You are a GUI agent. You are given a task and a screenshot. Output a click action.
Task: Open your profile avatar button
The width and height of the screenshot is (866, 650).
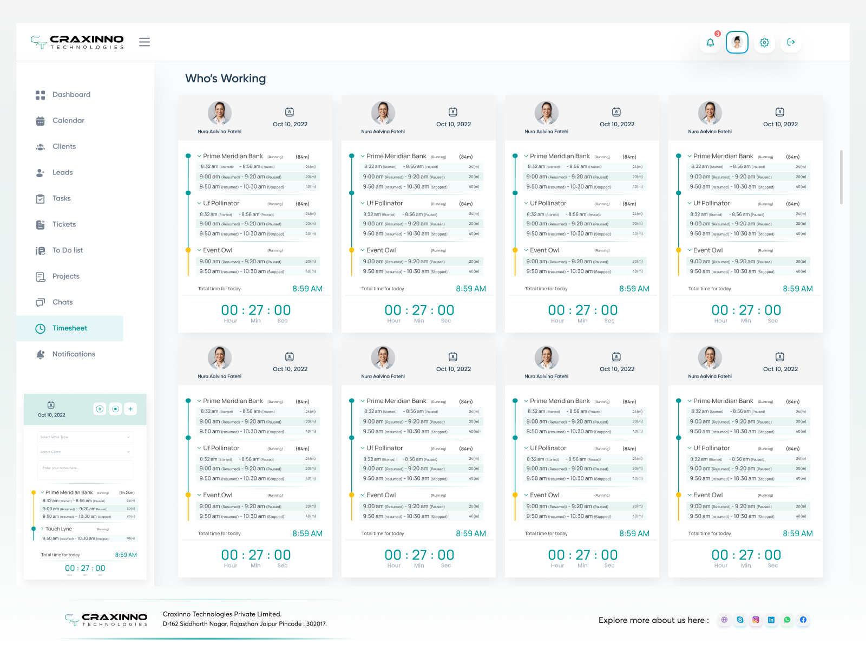point(737,42)
